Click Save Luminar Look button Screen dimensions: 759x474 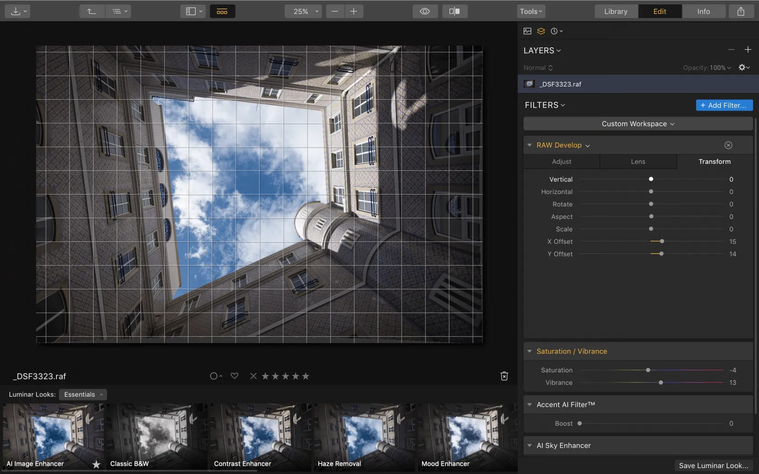point(713,465)
